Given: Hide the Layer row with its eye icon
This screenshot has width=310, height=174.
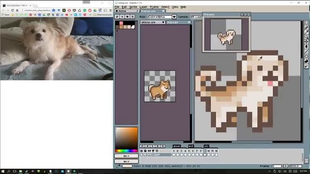Looking at the screenshot, I should click(141, 155).
